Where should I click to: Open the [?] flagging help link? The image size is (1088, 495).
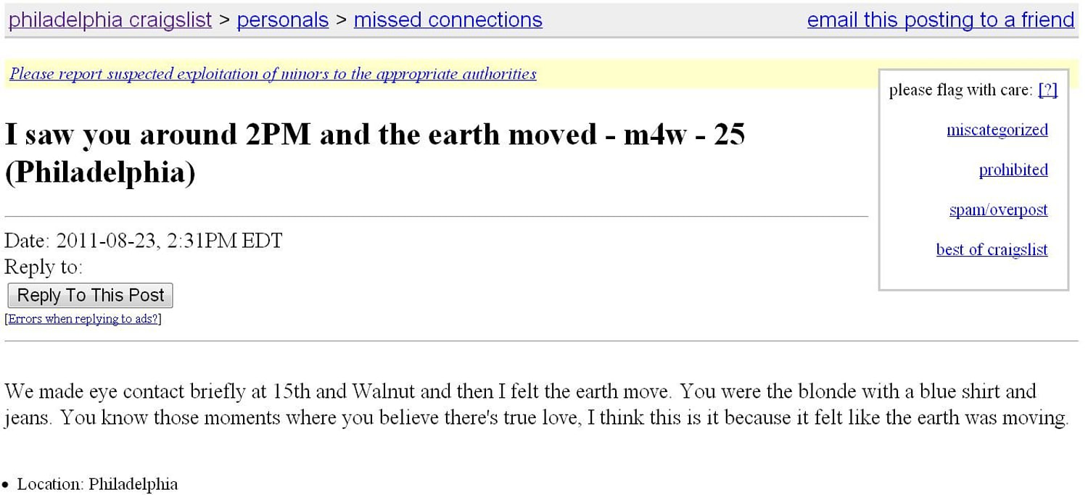coord(1048,90)
